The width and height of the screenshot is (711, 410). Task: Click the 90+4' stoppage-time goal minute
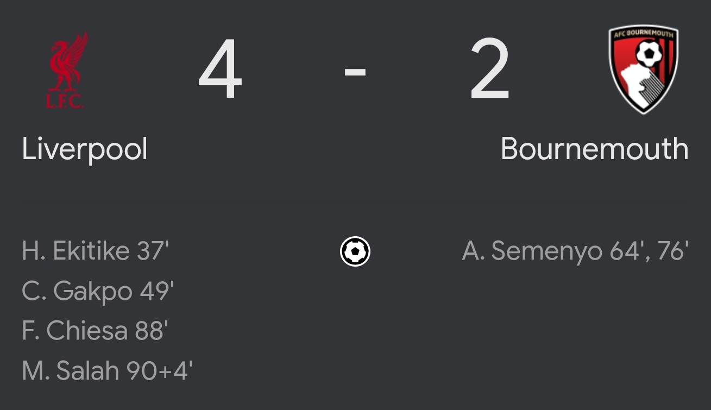click(x=160, y=370)
